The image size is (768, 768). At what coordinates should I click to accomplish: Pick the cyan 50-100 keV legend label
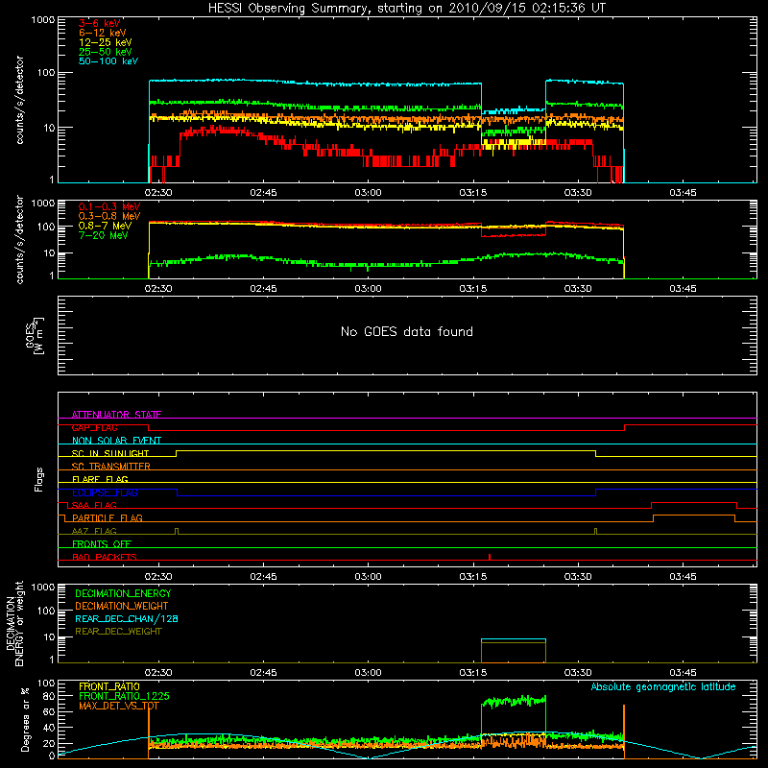pyautogui.click(x=108, y=61)
